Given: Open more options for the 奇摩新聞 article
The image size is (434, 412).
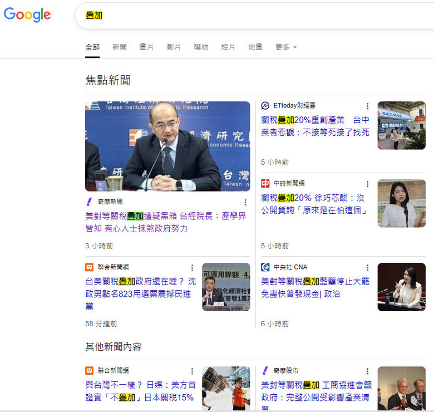Looking at the screenshot, I should click(x=245, y=203).
